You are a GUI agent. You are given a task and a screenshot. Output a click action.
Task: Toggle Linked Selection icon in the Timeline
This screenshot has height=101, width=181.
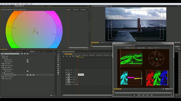coord(70,56)
